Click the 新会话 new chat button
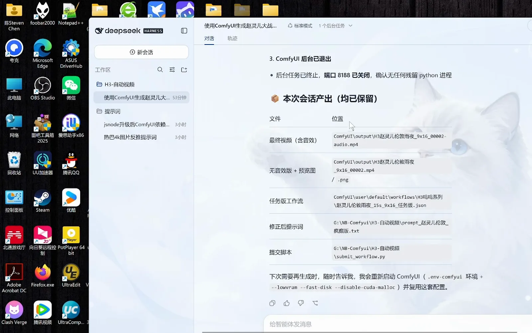532x333 pixels. pos(141,52)
